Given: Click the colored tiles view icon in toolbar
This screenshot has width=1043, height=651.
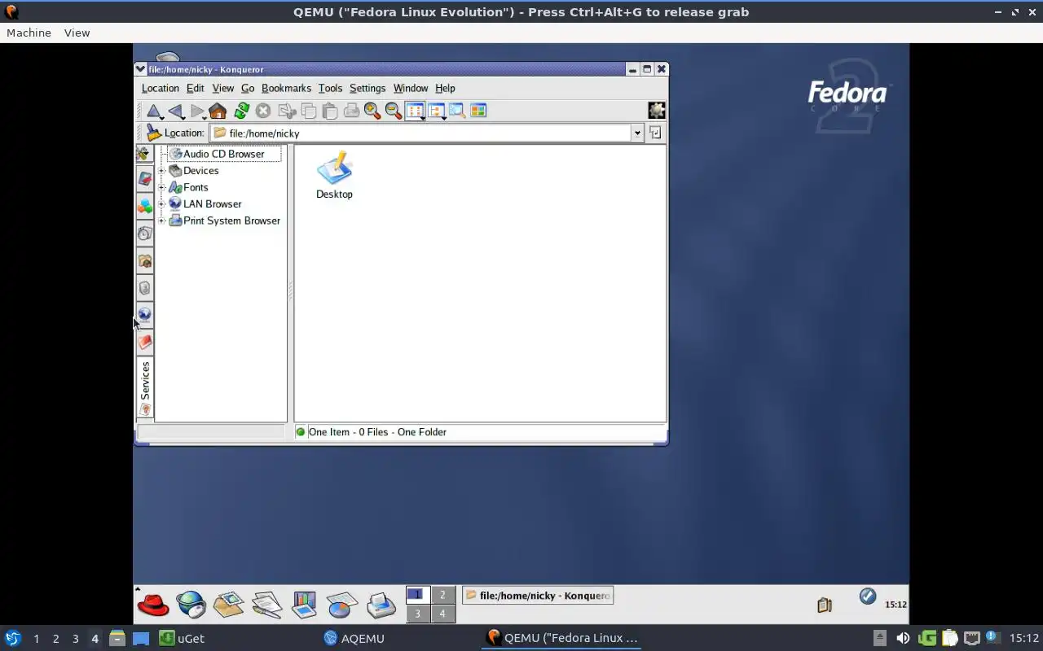Looking at the screenshot, I should click(x=478, y=111).
